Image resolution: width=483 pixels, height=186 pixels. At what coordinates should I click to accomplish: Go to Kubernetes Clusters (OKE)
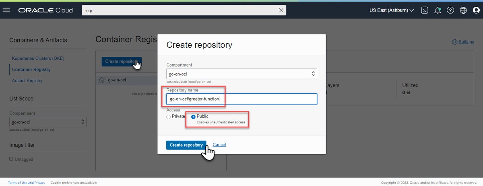38,59
